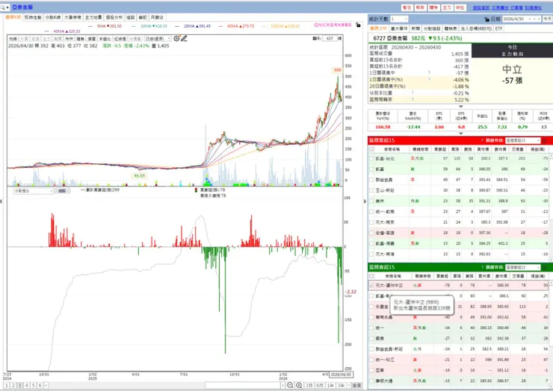The height and width of the screenshot is (391, 553).
Task: Switch to 月營收 tab
Action: pos(157,17)
